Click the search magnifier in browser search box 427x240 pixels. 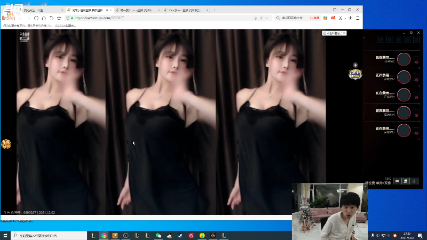pyautogui.click(x=278, y=18)
